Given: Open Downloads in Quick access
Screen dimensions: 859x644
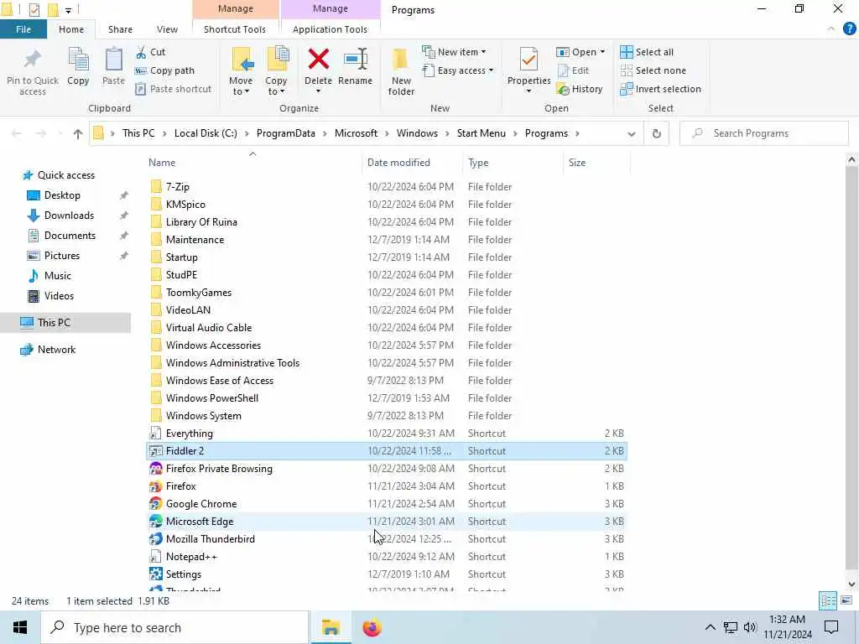Looking at the screenshot, I should tap(69, 216).
